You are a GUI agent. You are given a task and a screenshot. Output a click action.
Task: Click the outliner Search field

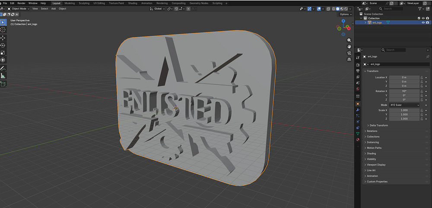[391, 9]
